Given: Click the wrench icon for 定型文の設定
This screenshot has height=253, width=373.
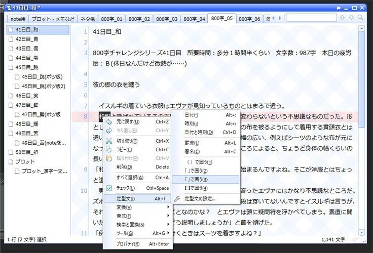Looking at the screenshot, I should (x=177, y=198).
